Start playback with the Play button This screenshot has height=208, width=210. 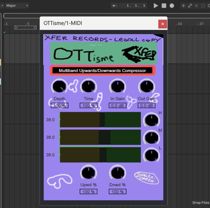[x=155, y=6]
